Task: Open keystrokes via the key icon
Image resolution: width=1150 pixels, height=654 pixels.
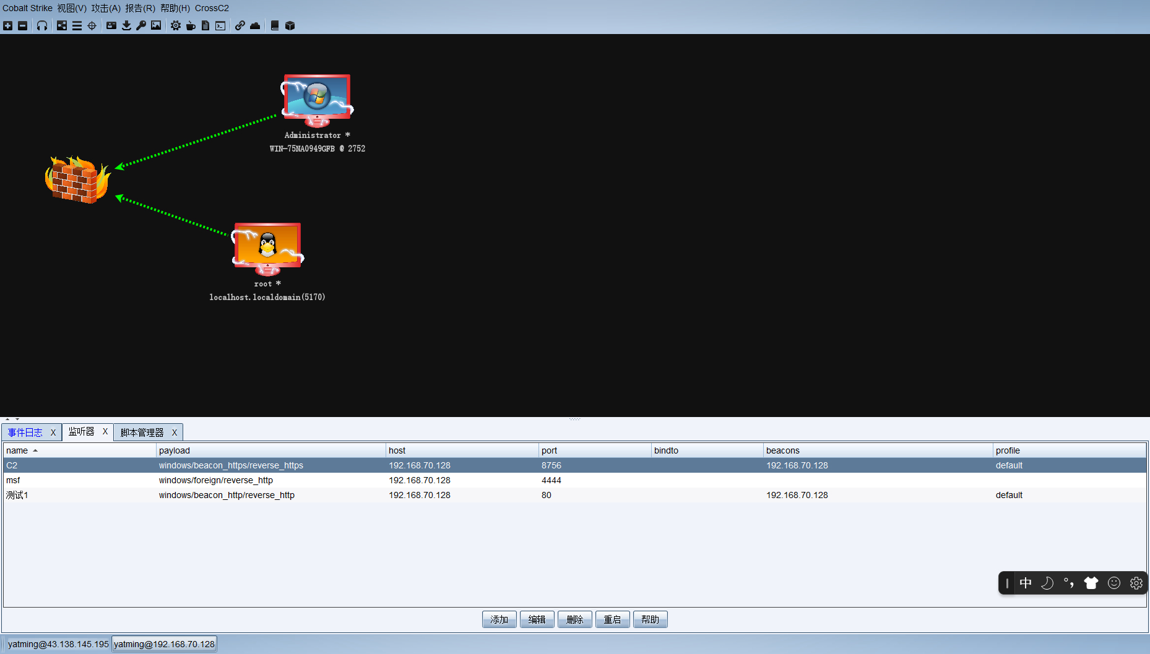Action: point(141,25)
